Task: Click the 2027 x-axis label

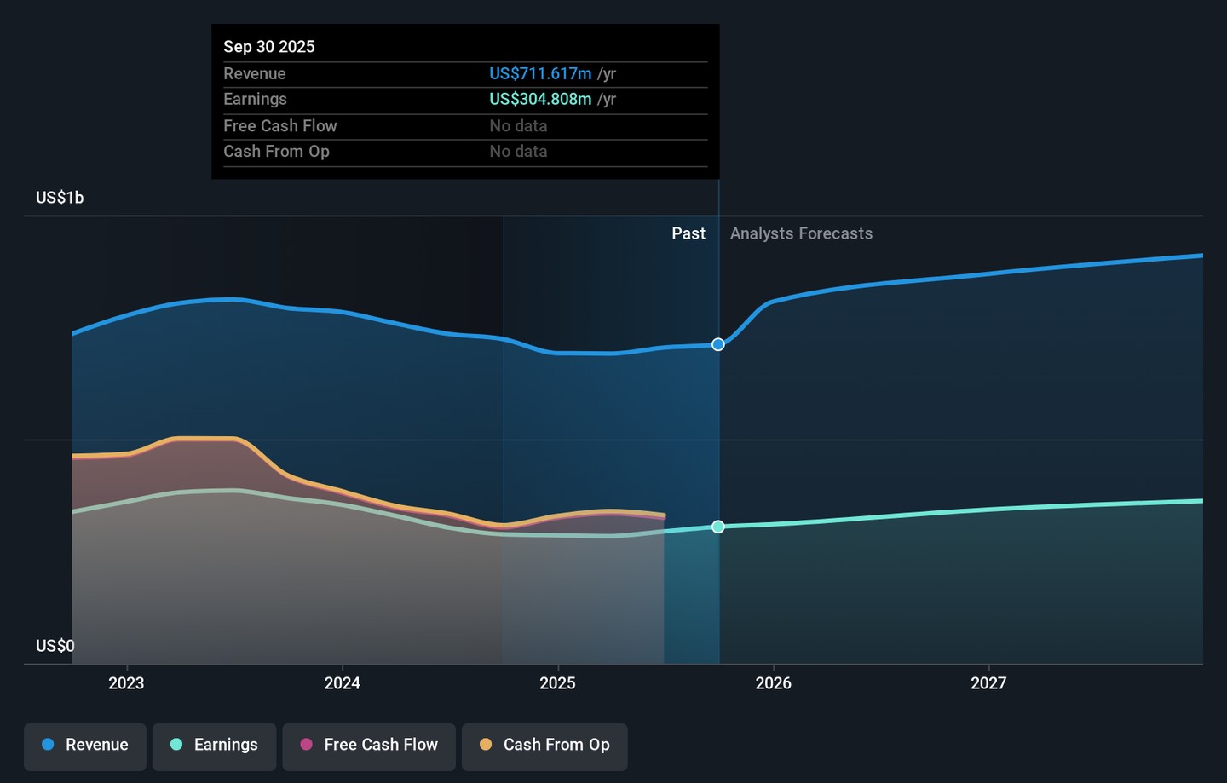Action: pos(988,683)
